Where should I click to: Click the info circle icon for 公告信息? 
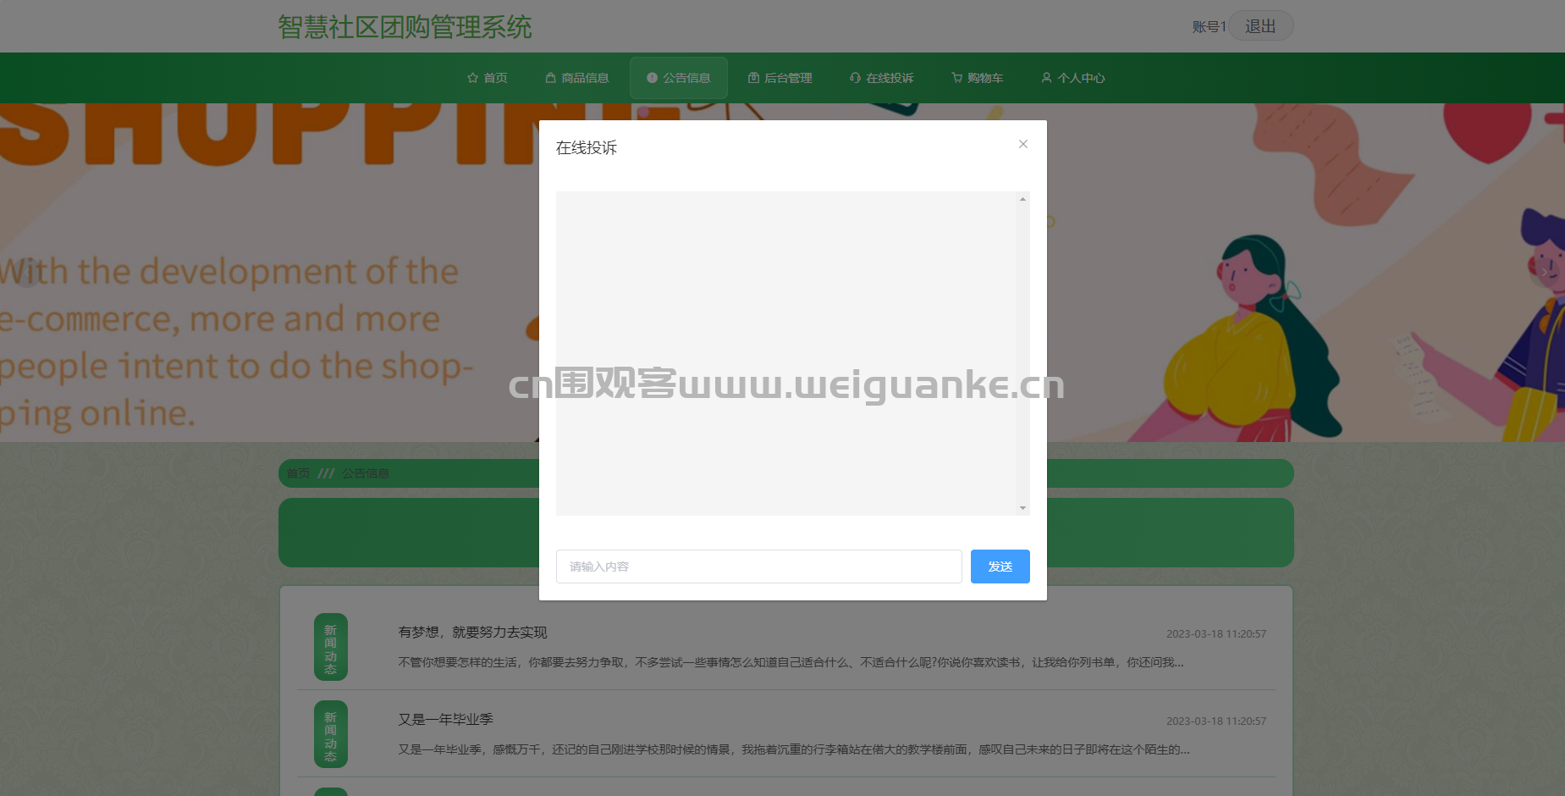click(x=652, y=78)
